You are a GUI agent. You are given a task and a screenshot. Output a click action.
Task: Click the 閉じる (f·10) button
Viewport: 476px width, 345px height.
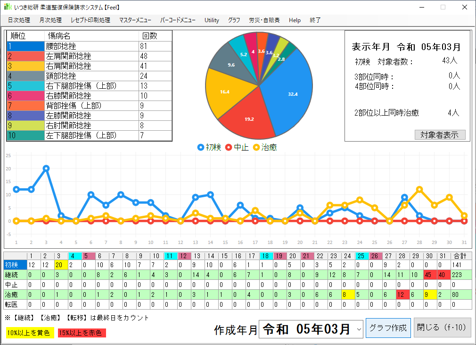tap(442, 328)
